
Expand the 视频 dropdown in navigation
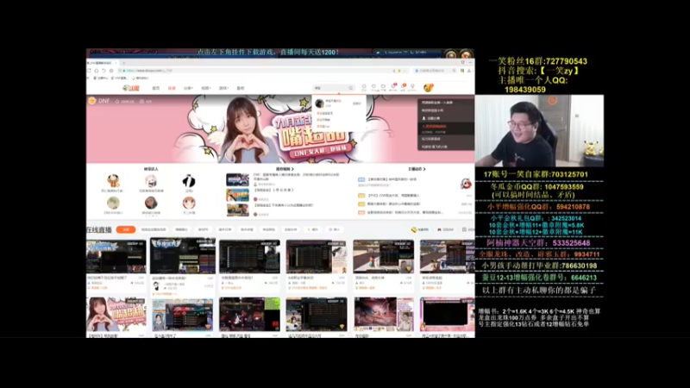pos(205,88)
